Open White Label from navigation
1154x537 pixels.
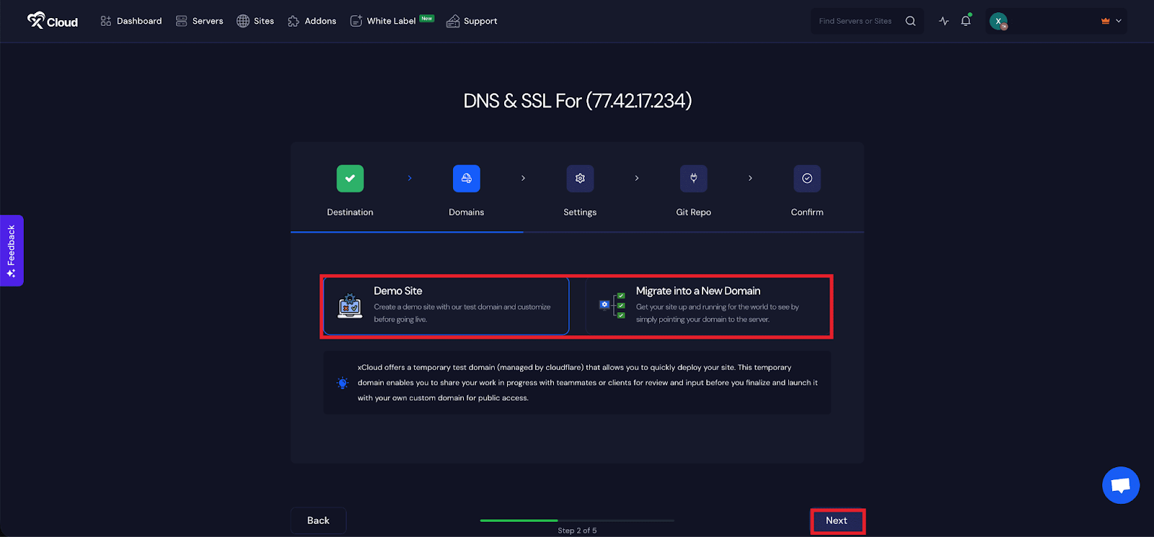click(390, 21)
